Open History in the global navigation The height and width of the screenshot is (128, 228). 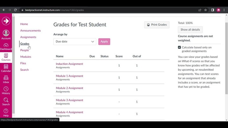pos(6,91)
